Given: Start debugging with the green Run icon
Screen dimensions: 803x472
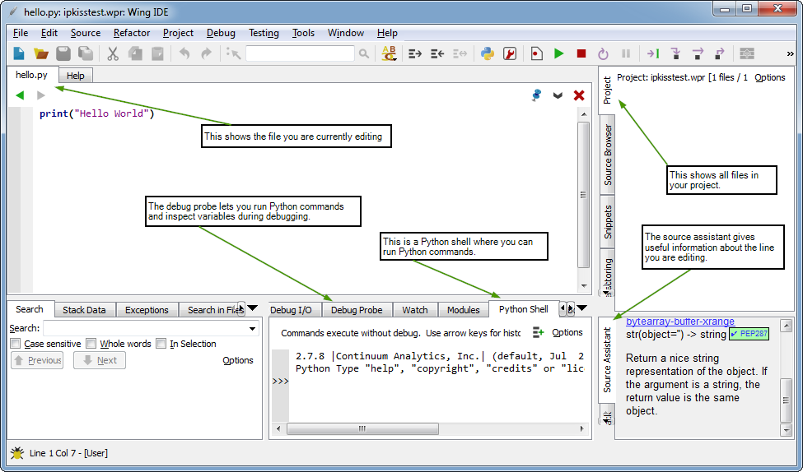Looking at the screenshot, I should (x=559, y=53).
